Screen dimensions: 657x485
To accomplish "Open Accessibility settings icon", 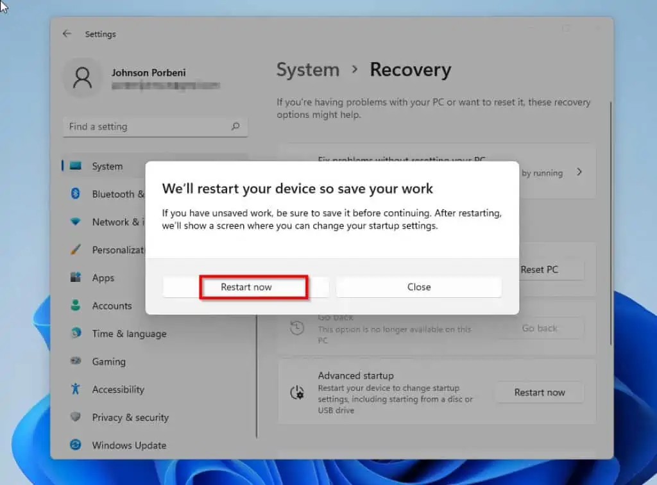I will tap(76, 390).
